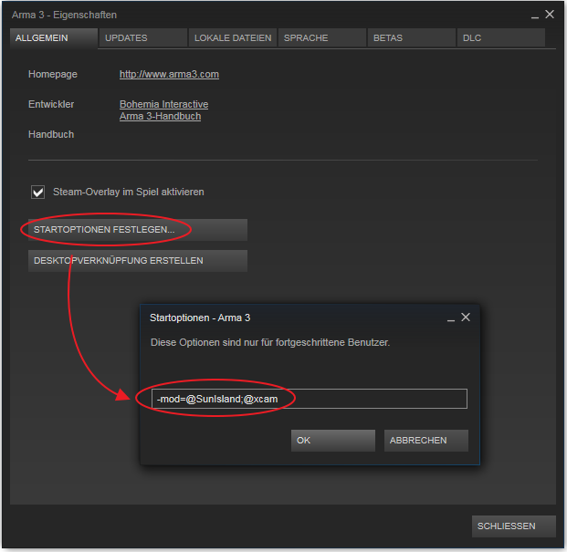Click the Entwickler label text
567x552 pixels.
(x=51, y=104)
